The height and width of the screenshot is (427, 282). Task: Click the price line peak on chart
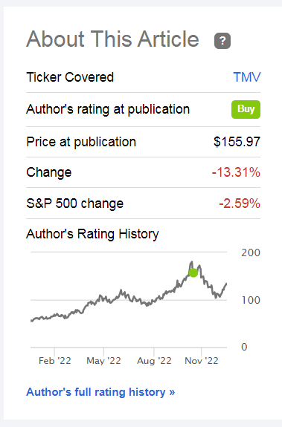click(191, 262)
